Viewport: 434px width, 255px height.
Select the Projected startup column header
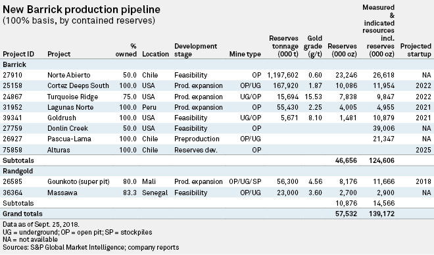tap(416, 50)
